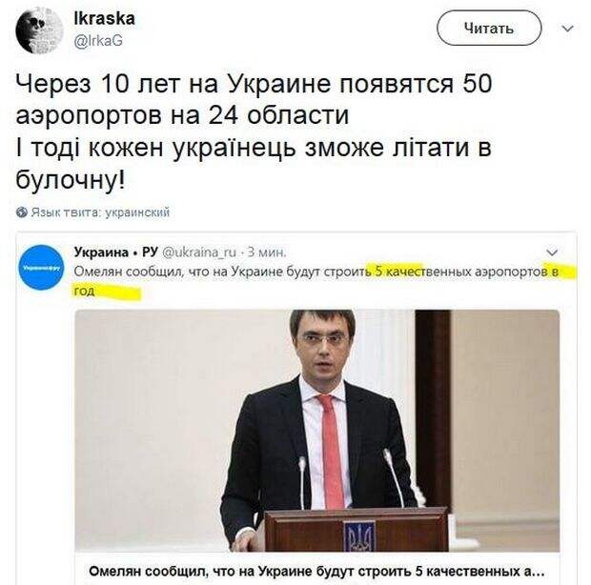
Task: Click the trident emblem on the podium
Action: tap(359, 536)
